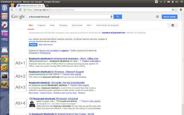Reload the current page

coord(20,10)
